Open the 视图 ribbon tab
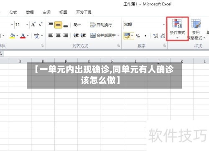 63,12
